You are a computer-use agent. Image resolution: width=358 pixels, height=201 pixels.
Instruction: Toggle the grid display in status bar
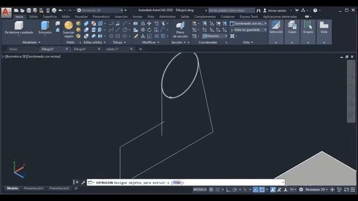[211, 190]
